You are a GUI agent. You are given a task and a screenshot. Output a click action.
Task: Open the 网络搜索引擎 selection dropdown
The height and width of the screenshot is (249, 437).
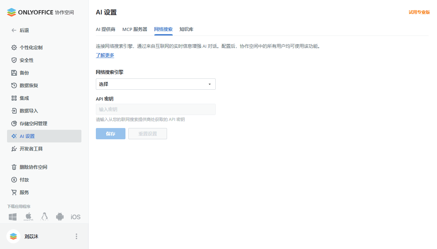(x=155, y=84)
